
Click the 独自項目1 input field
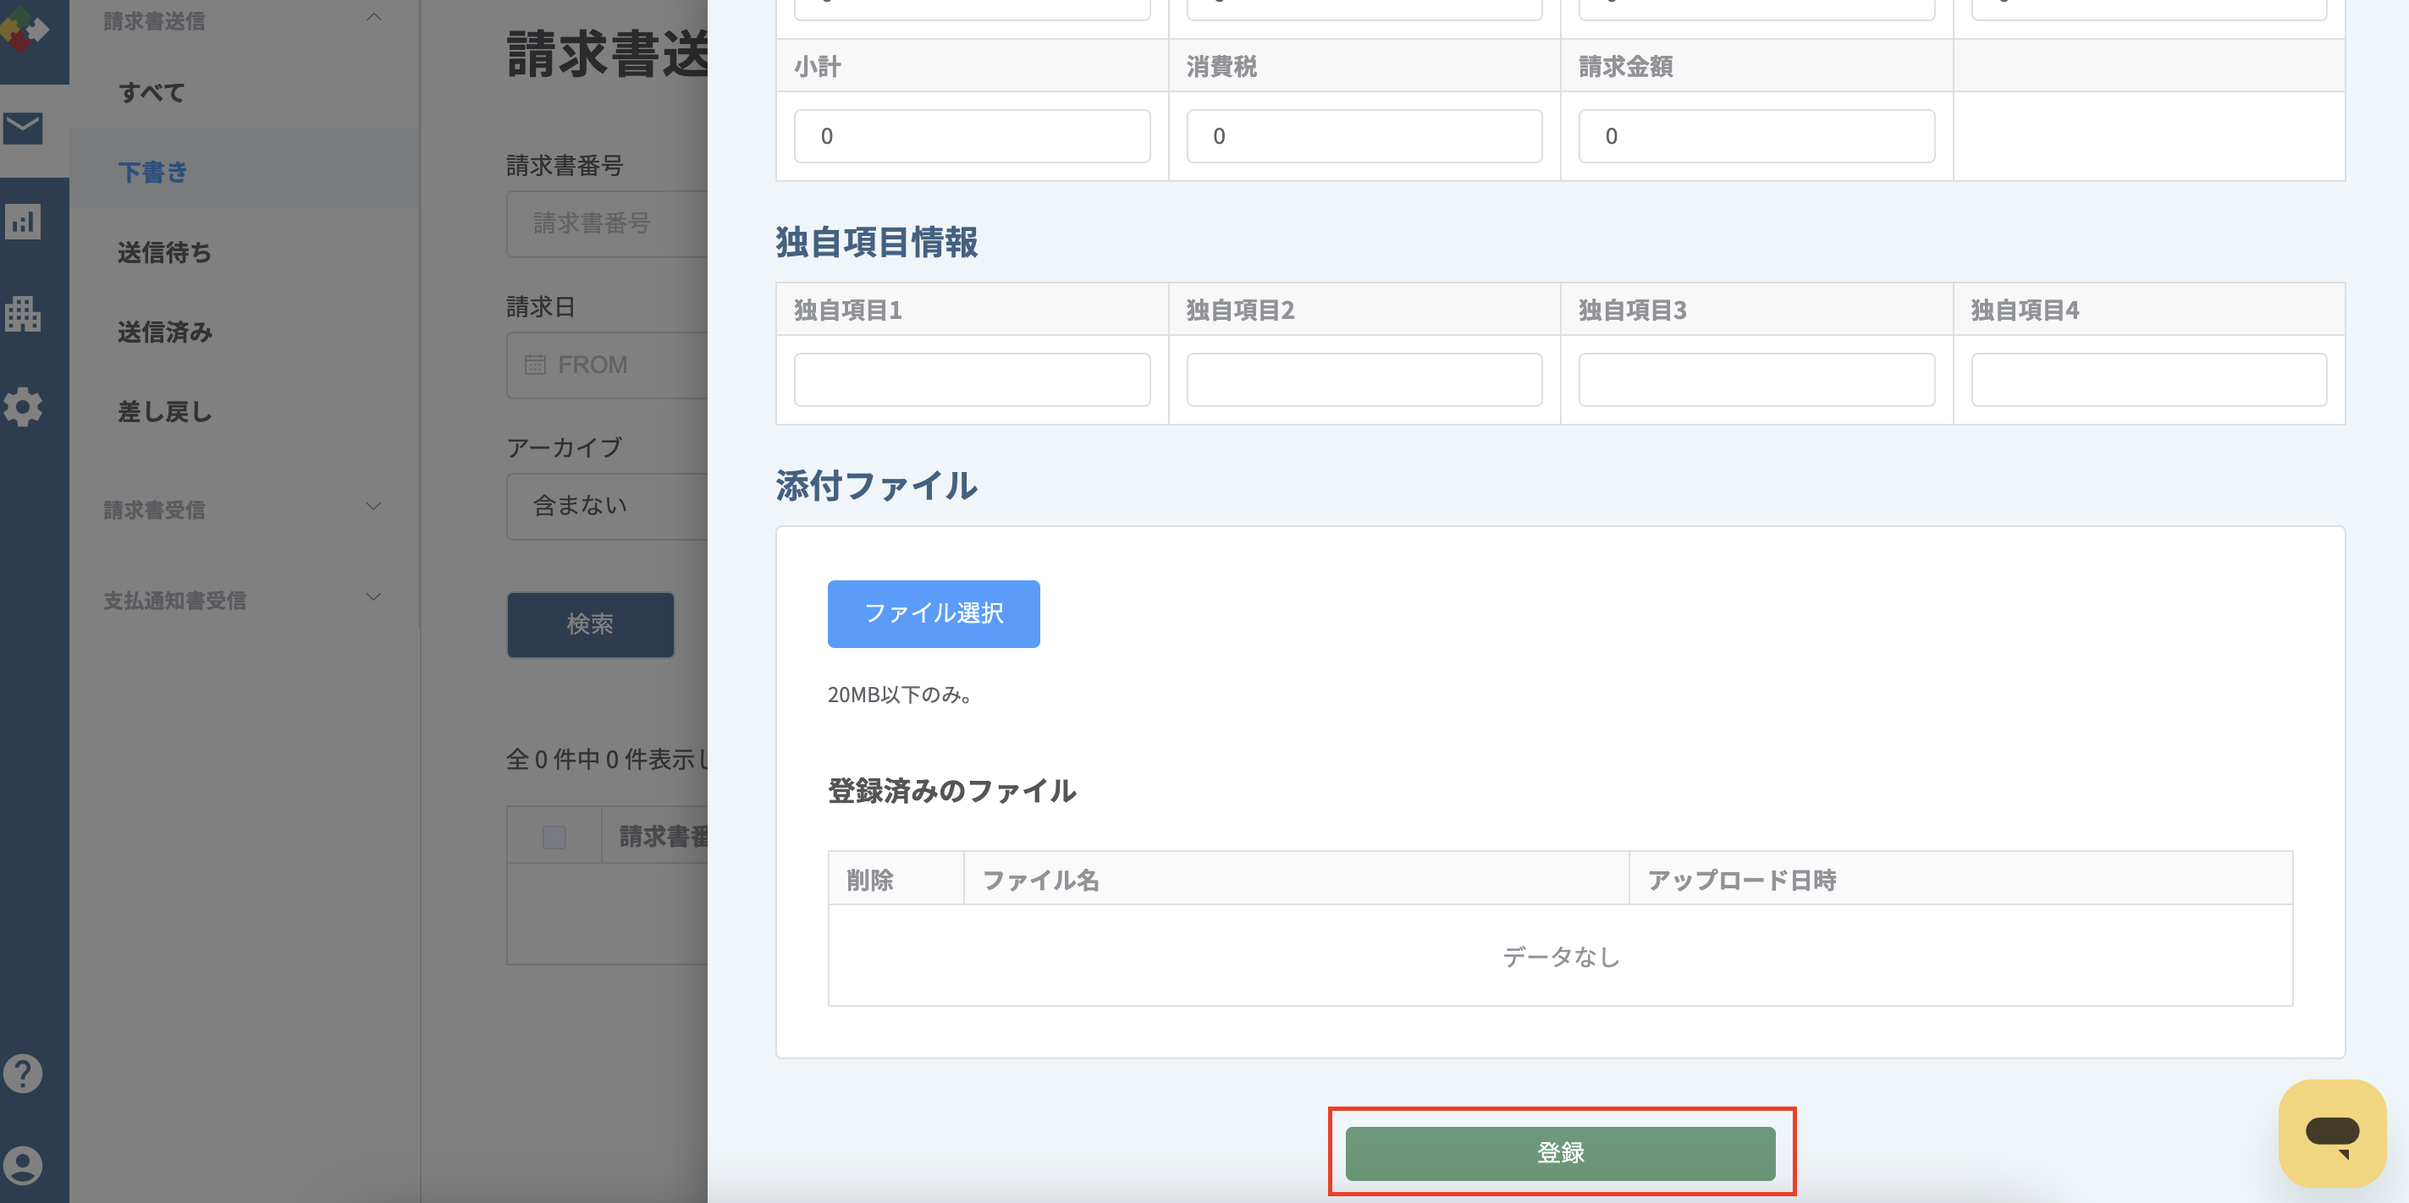pos(972,380)
